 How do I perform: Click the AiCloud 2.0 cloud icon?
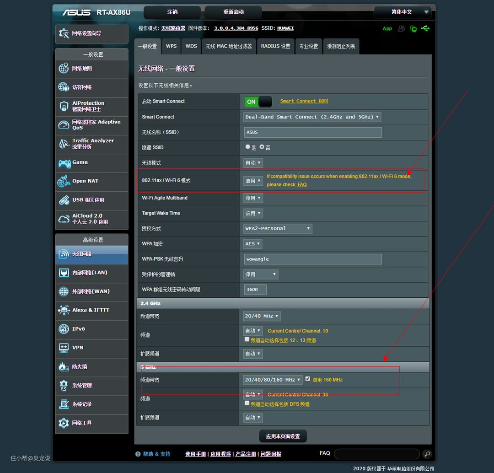tap(64, 219)
